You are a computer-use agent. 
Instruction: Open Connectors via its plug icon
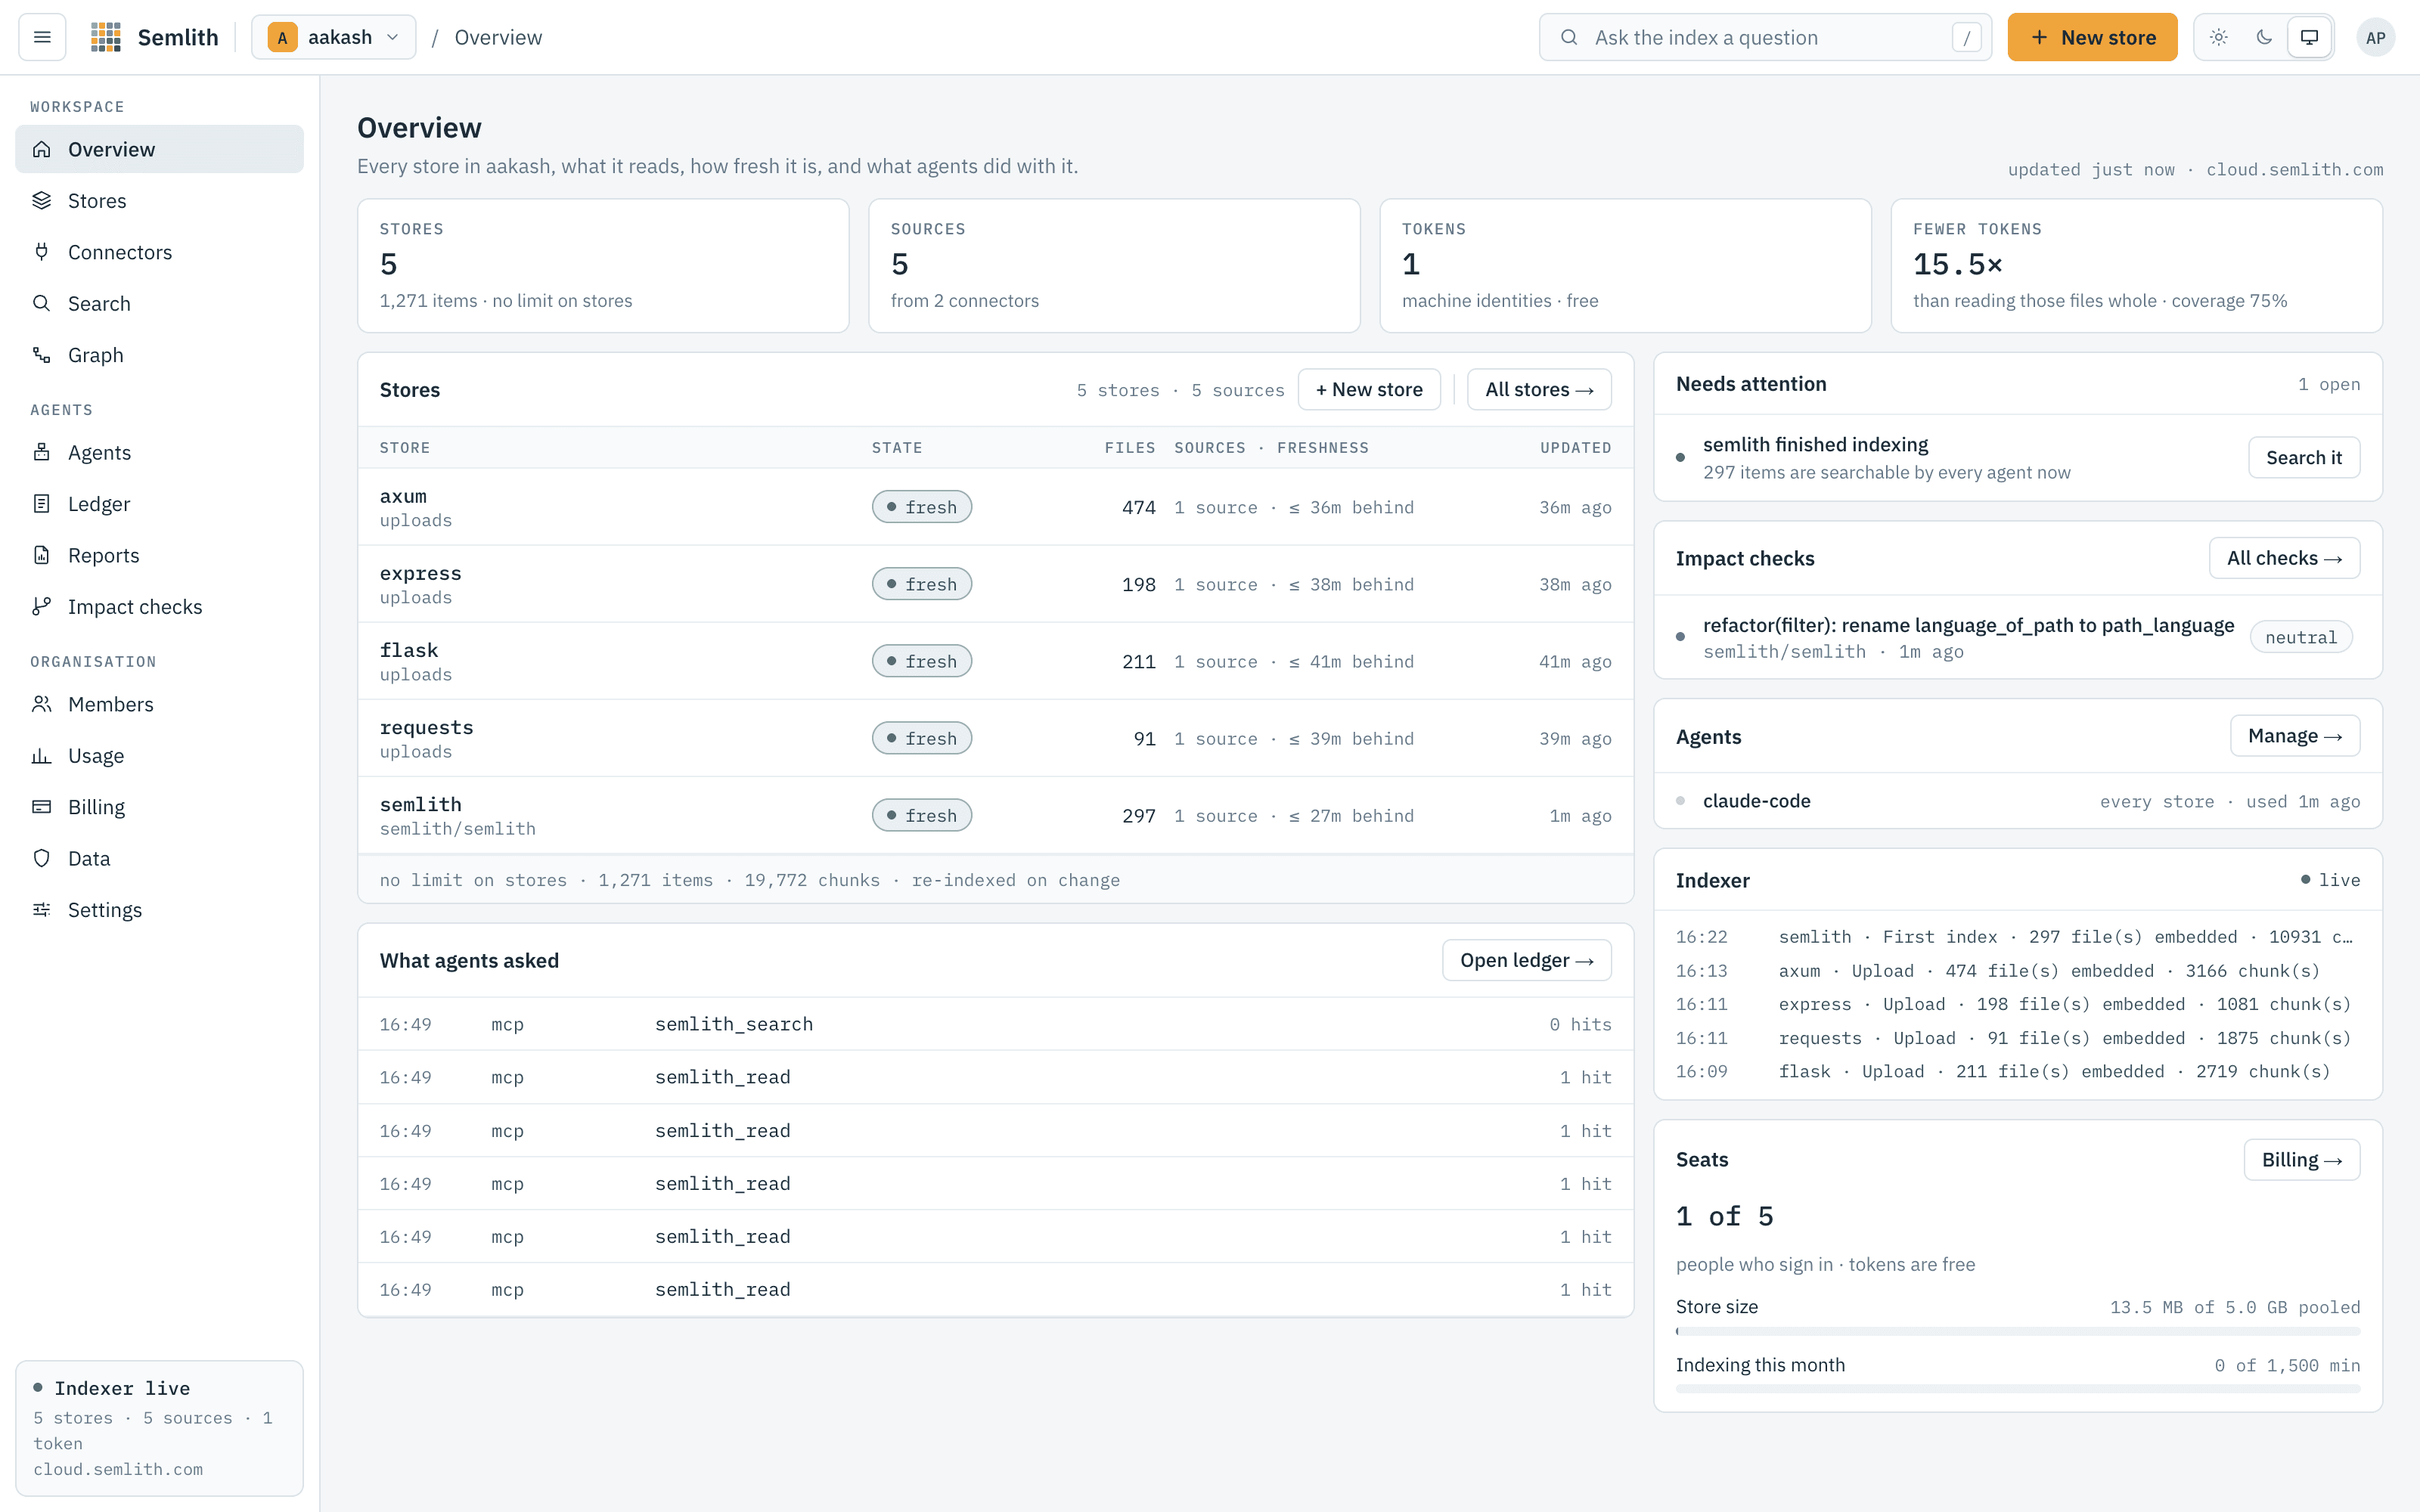[x=41, y=252]
